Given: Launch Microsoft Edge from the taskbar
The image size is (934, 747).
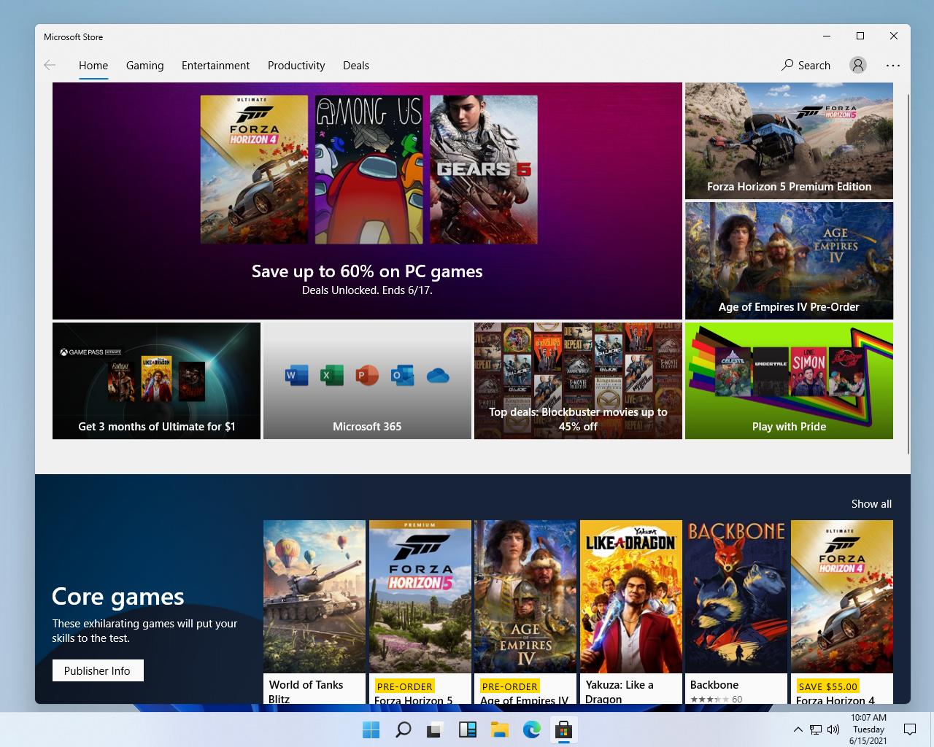Looking at the screenshot, I should click(x=530, y=729).
